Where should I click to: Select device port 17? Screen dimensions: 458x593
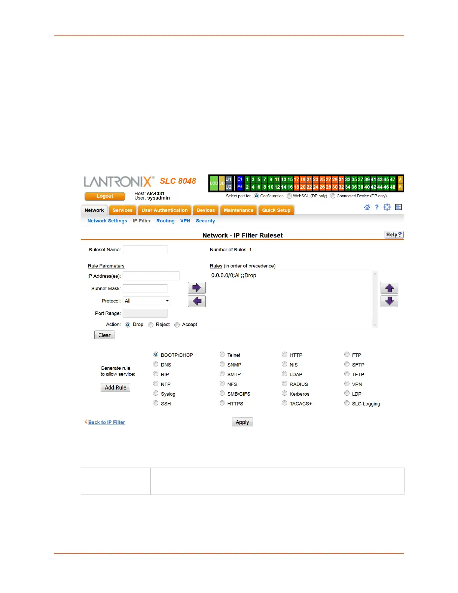pyautogui.click(x=296, y=179)
